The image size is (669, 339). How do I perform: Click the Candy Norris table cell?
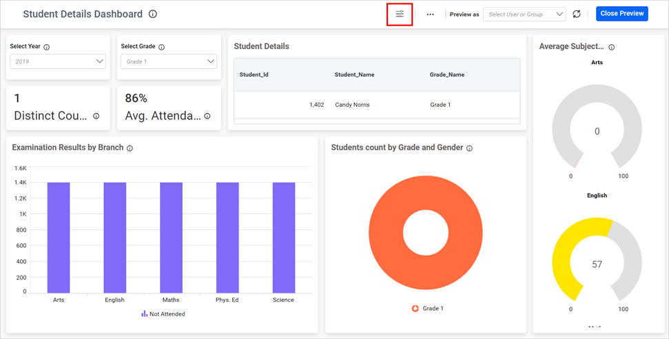click(353, 105)
